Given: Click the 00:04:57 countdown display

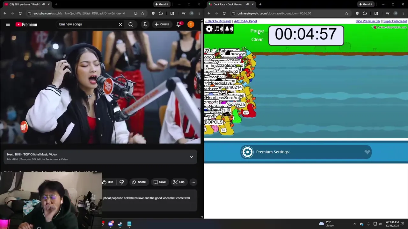Looking at the screenshot, I should pos(306,35).
